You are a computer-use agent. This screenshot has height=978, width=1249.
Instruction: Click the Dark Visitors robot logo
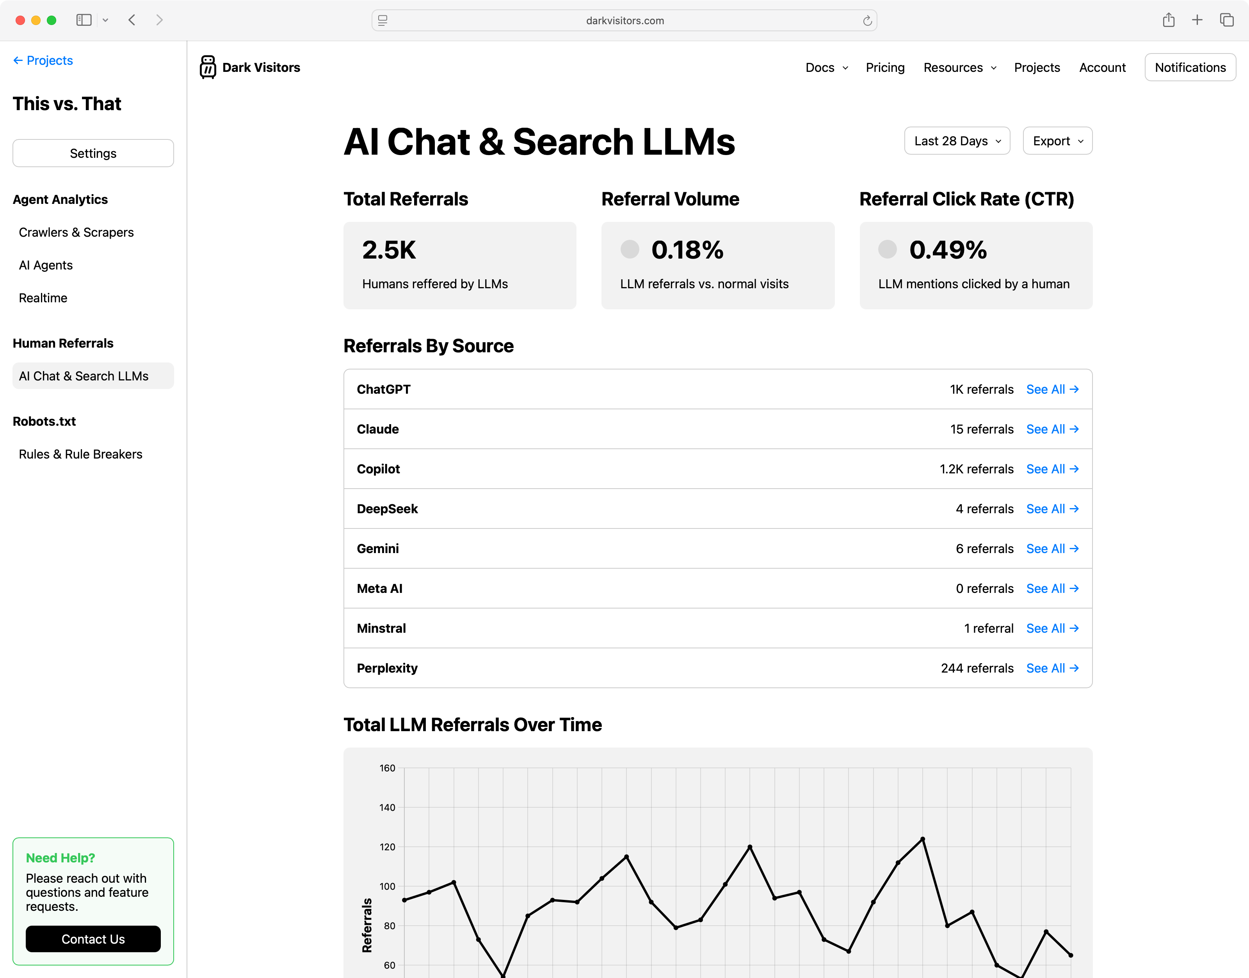point(208,67)
